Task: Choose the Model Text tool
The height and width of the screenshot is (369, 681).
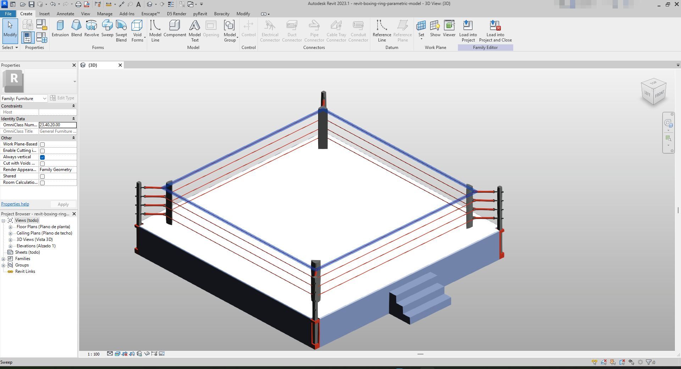Action: pos(194,31)
